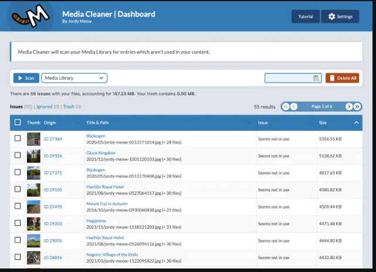Open thumbnail of ID 27364
376x272 pixels.
(33, 139)
